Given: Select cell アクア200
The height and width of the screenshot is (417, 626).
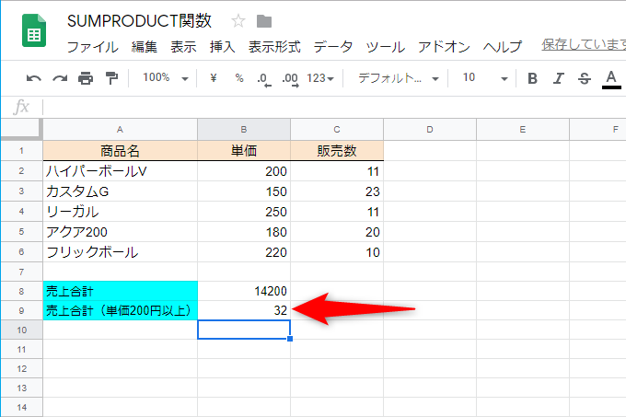Looking at the screenshot, I should pos(120,232).
